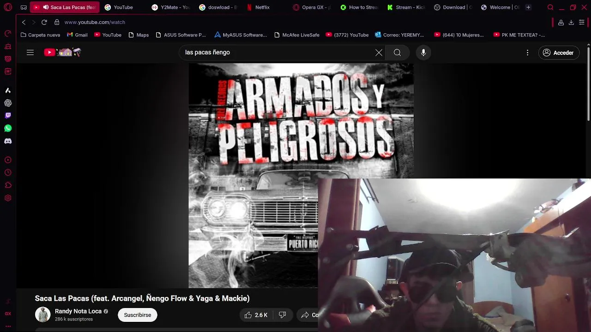Open McAfee LiveSafe bookmark
The height and width of the screenshot is (332, 591).
pos(296,35)
